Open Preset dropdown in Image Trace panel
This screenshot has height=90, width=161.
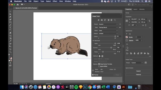tap(108, 24)
